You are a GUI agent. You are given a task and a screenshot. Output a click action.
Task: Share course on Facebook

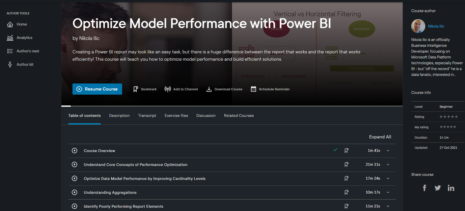point(425,188)
